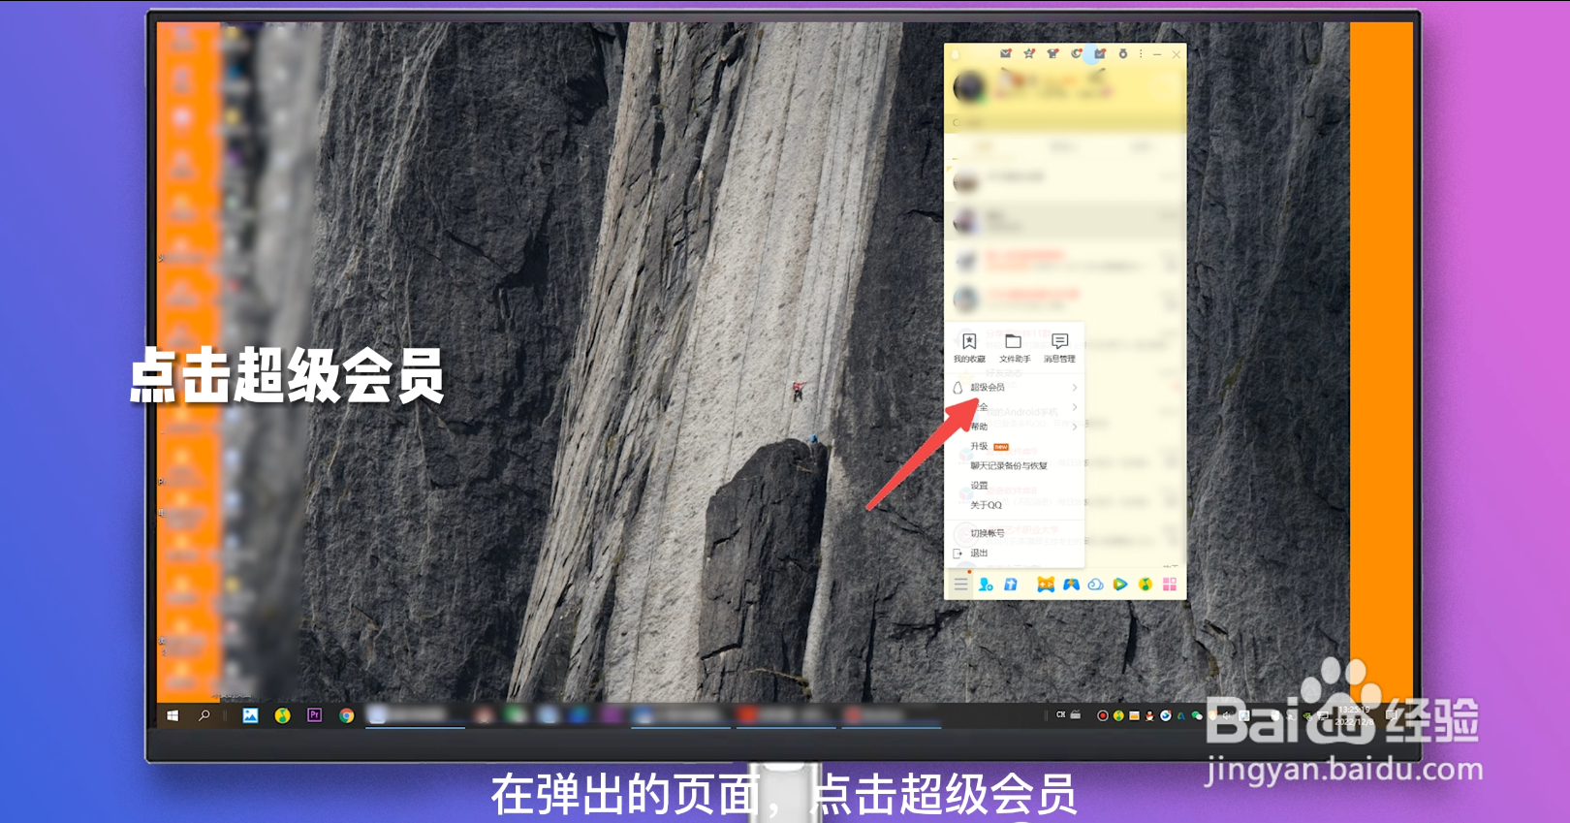Click the medal icon in QQ title bar
1570x823 pixels.
(x=1123, y=53)
